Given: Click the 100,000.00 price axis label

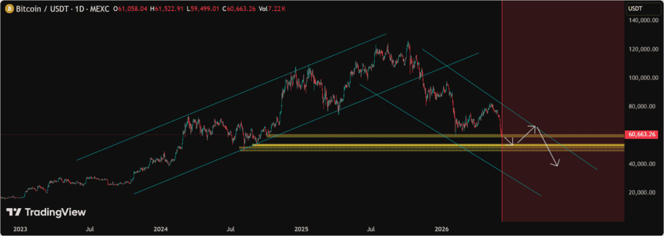Looking at the screenshot, I should click(x=644, y=78).
